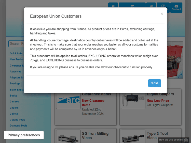
Task: Open New Products category
Action: point(17,59)
